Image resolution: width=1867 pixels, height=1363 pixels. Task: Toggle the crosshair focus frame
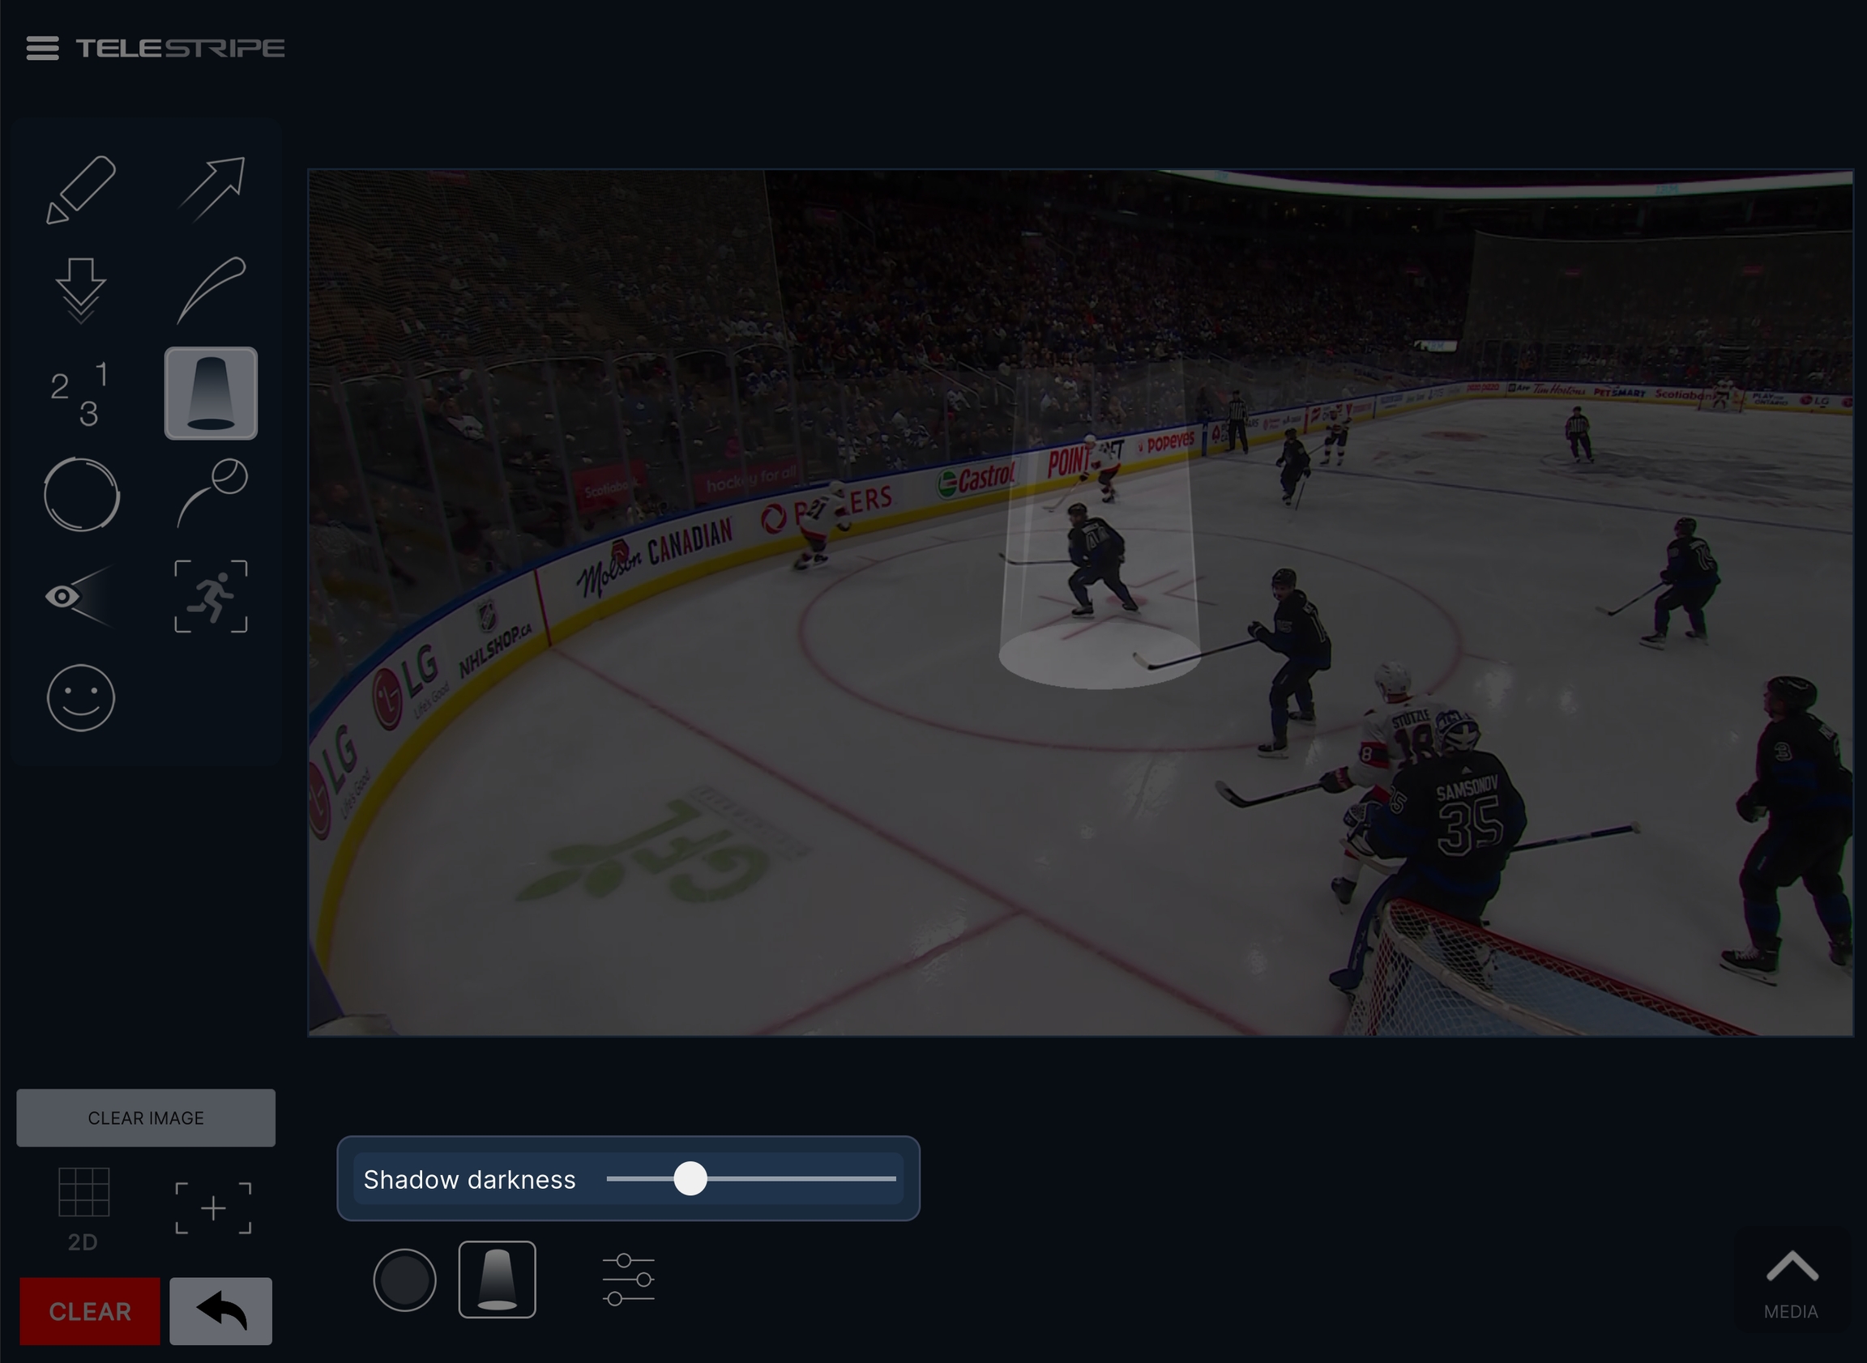pos(213,1208)
